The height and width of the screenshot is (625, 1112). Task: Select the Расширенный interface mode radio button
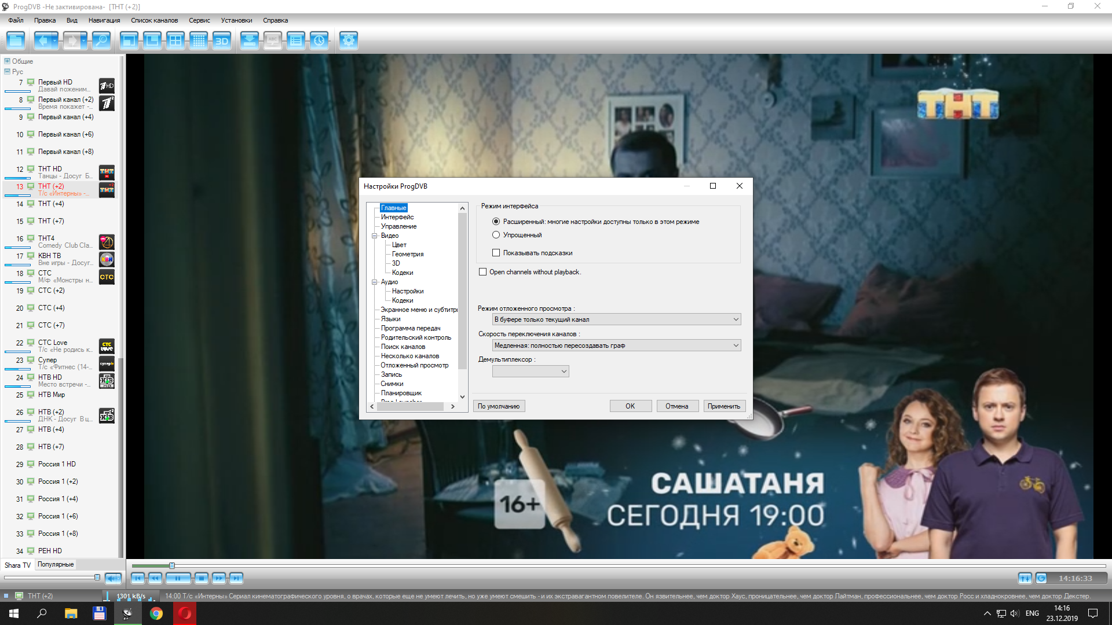point(496,222)
